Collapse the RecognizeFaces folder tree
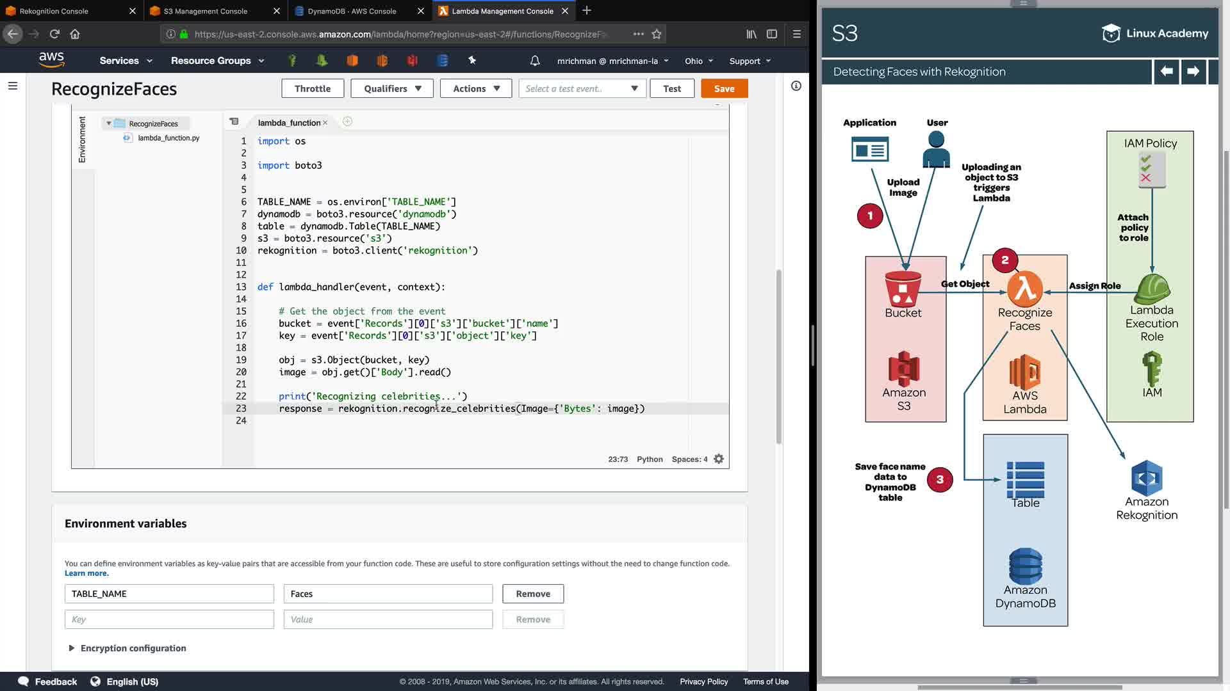1230x691 pixels. click(x=109, y=123)
